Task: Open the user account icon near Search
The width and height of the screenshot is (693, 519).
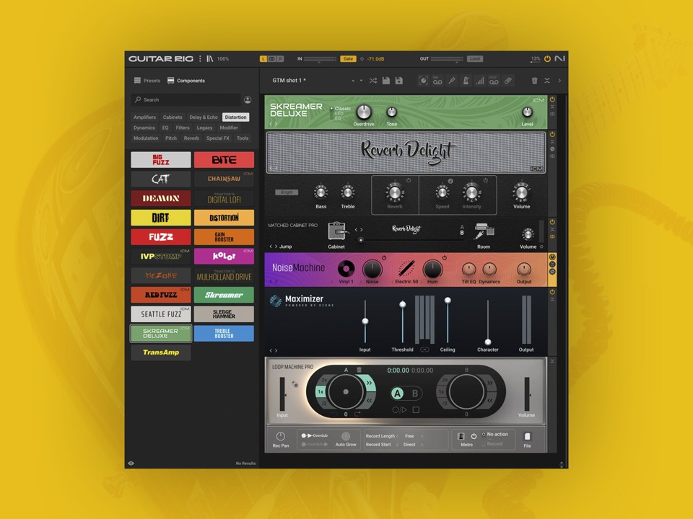Action: (248, 99)
